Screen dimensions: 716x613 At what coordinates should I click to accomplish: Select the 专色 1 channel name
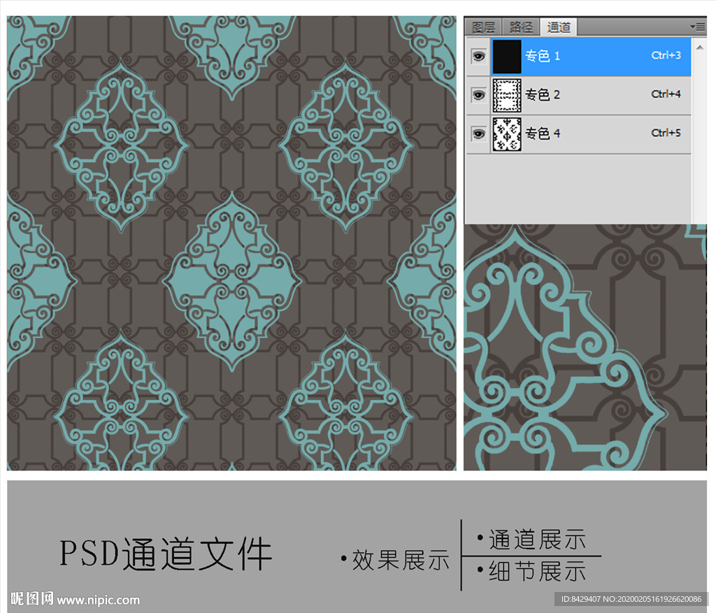543,56
